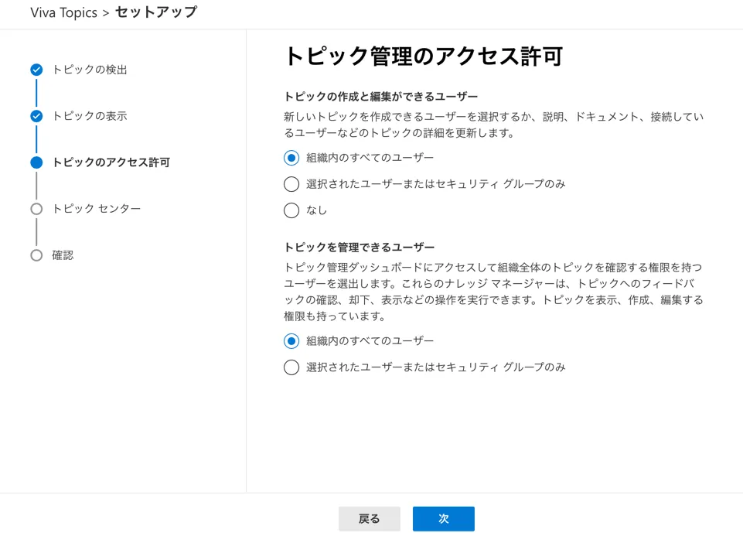Select 選択されたユーザーまたはセキュリティ グループのみ for topic creation
This screenshot has height=533, width=743.
tap(291, 184)
